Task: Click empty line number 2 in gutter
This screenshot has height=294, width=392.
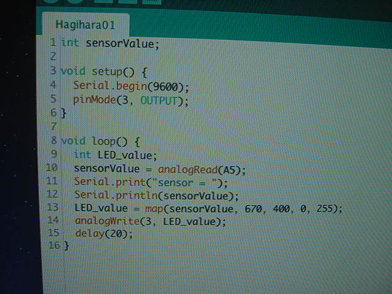Action: tap(53, 56)
